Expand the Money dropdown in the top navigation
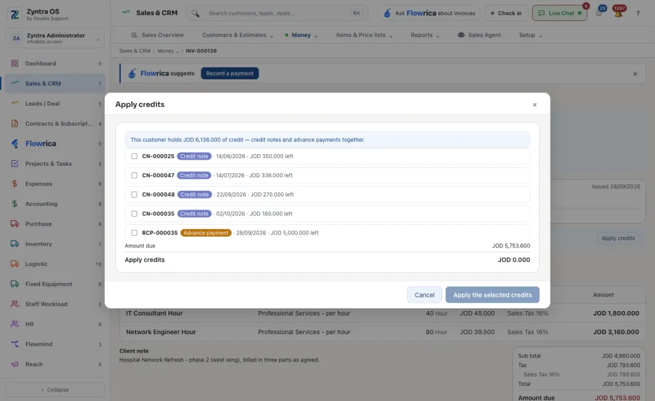The height and width of the screenshot is (401, 655). [x=301, y=35]
